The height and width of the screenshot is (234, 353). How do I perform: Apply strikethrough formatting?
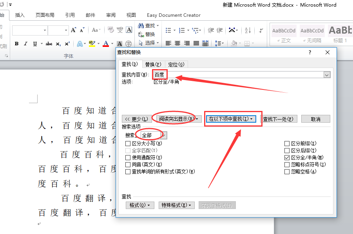pyautogui.click(x=49, y=44)
